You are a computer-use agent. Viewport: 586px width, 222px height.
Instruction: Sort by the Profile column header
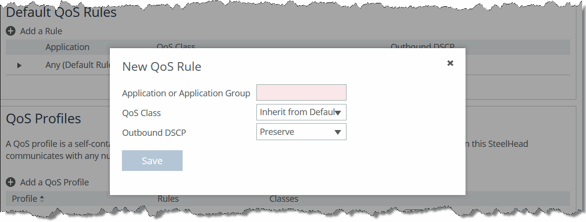click(x=25, y=199)
